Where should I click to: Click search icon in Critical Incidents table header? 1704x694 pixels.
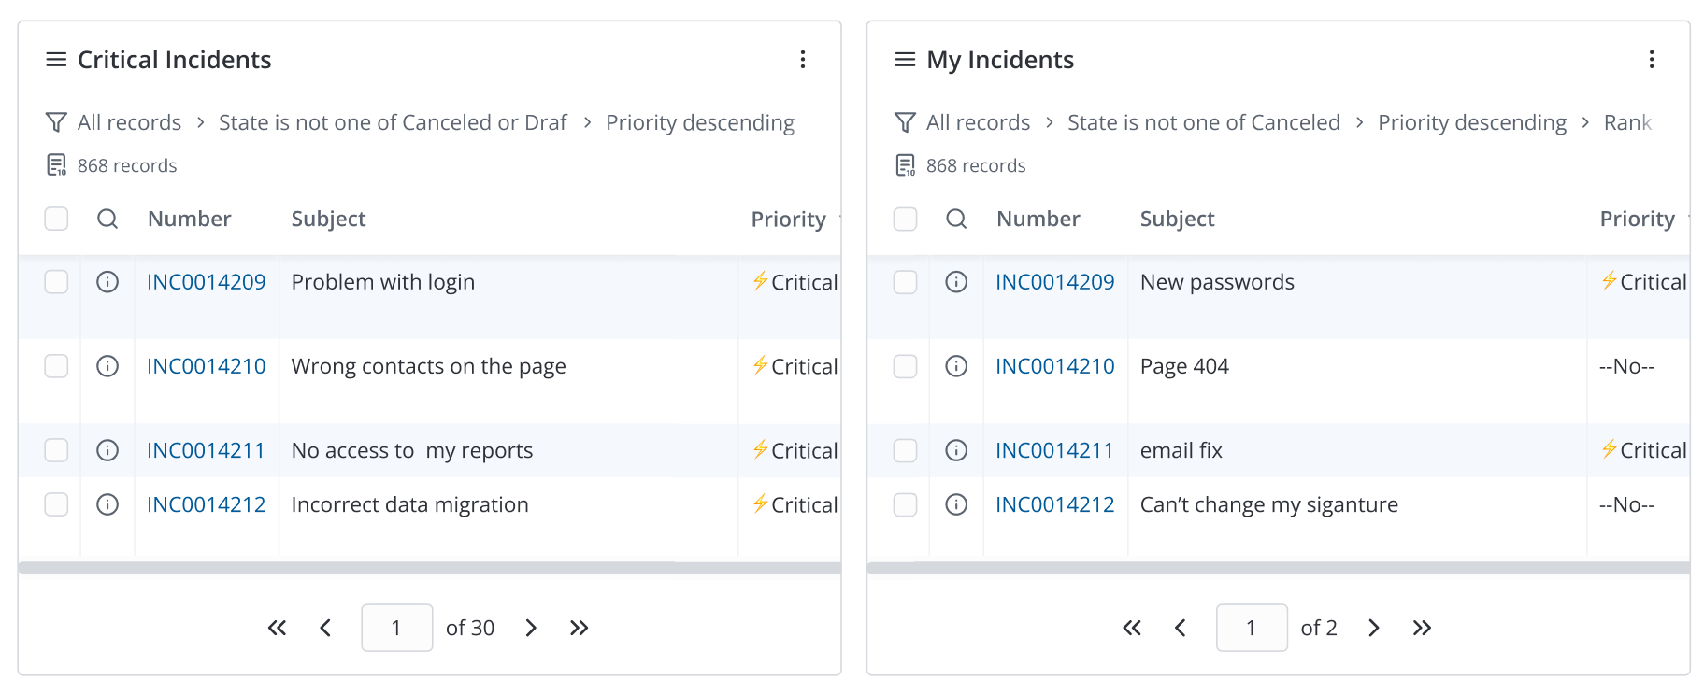tap(107, 219)
